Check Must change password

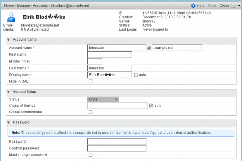click(91, 155)
